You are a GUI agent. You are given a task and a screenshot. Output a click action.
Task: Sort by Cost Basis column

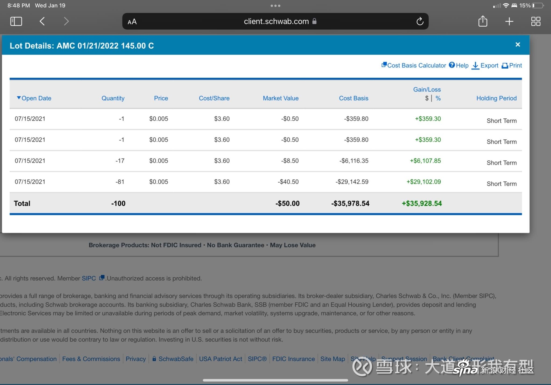[354, 98]
